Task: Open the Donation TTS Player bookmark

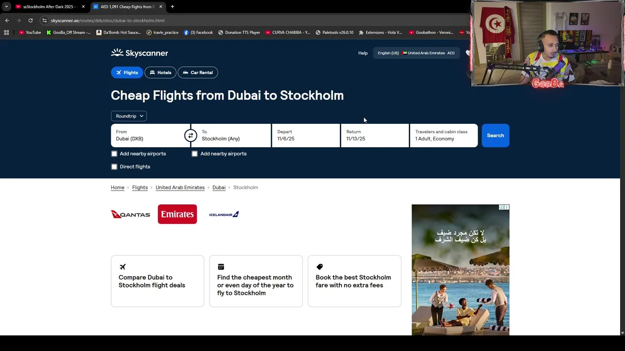Action: coord(239,33)
